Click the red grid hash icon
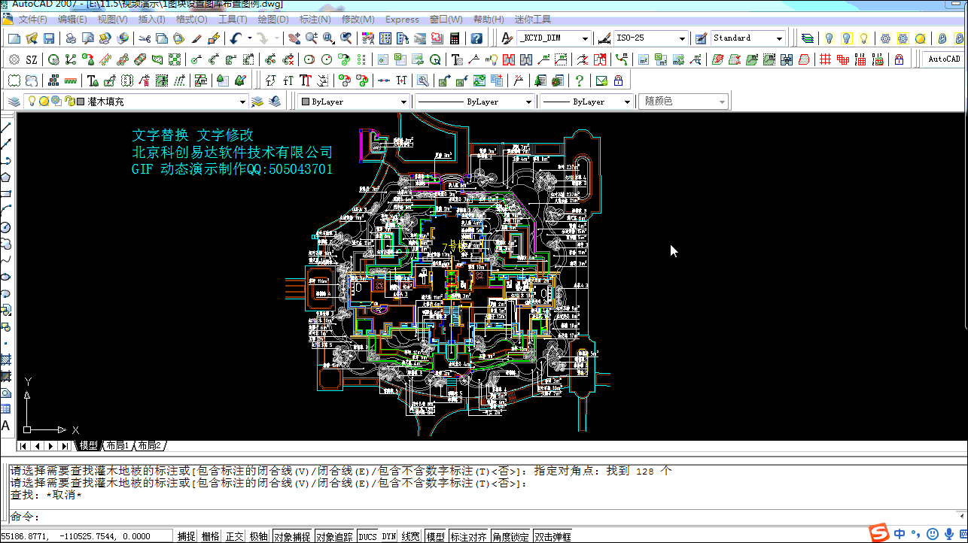 coord(826,59)
